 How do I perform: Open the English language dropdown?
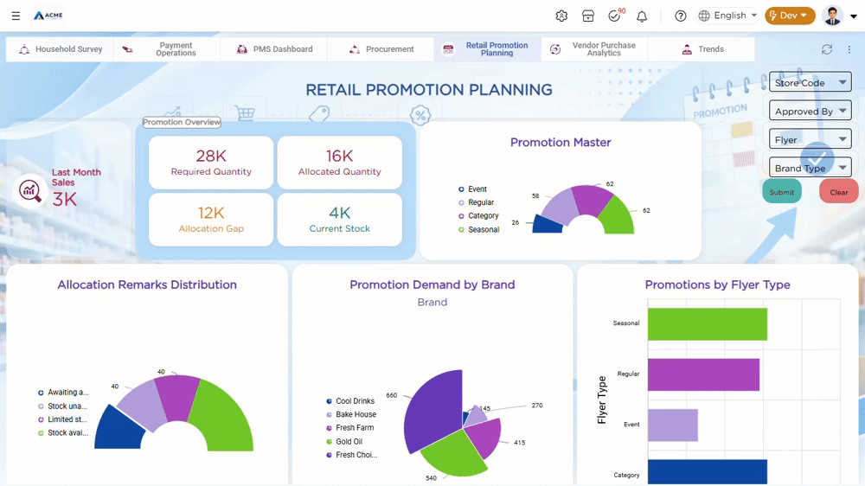tap(727, 16)
